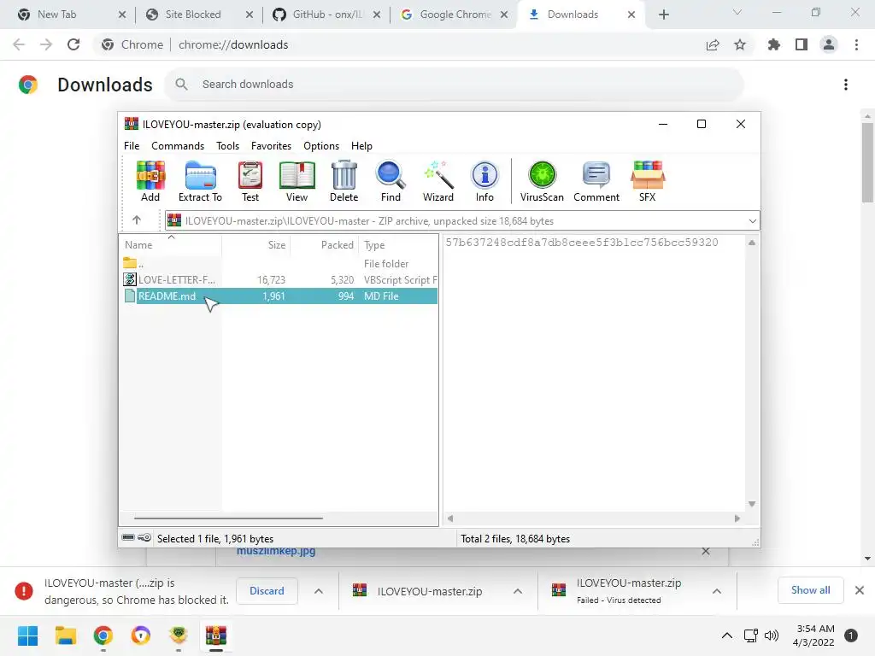
Task: Click Chrome's back navigation arrow
Action: [19, 44]
